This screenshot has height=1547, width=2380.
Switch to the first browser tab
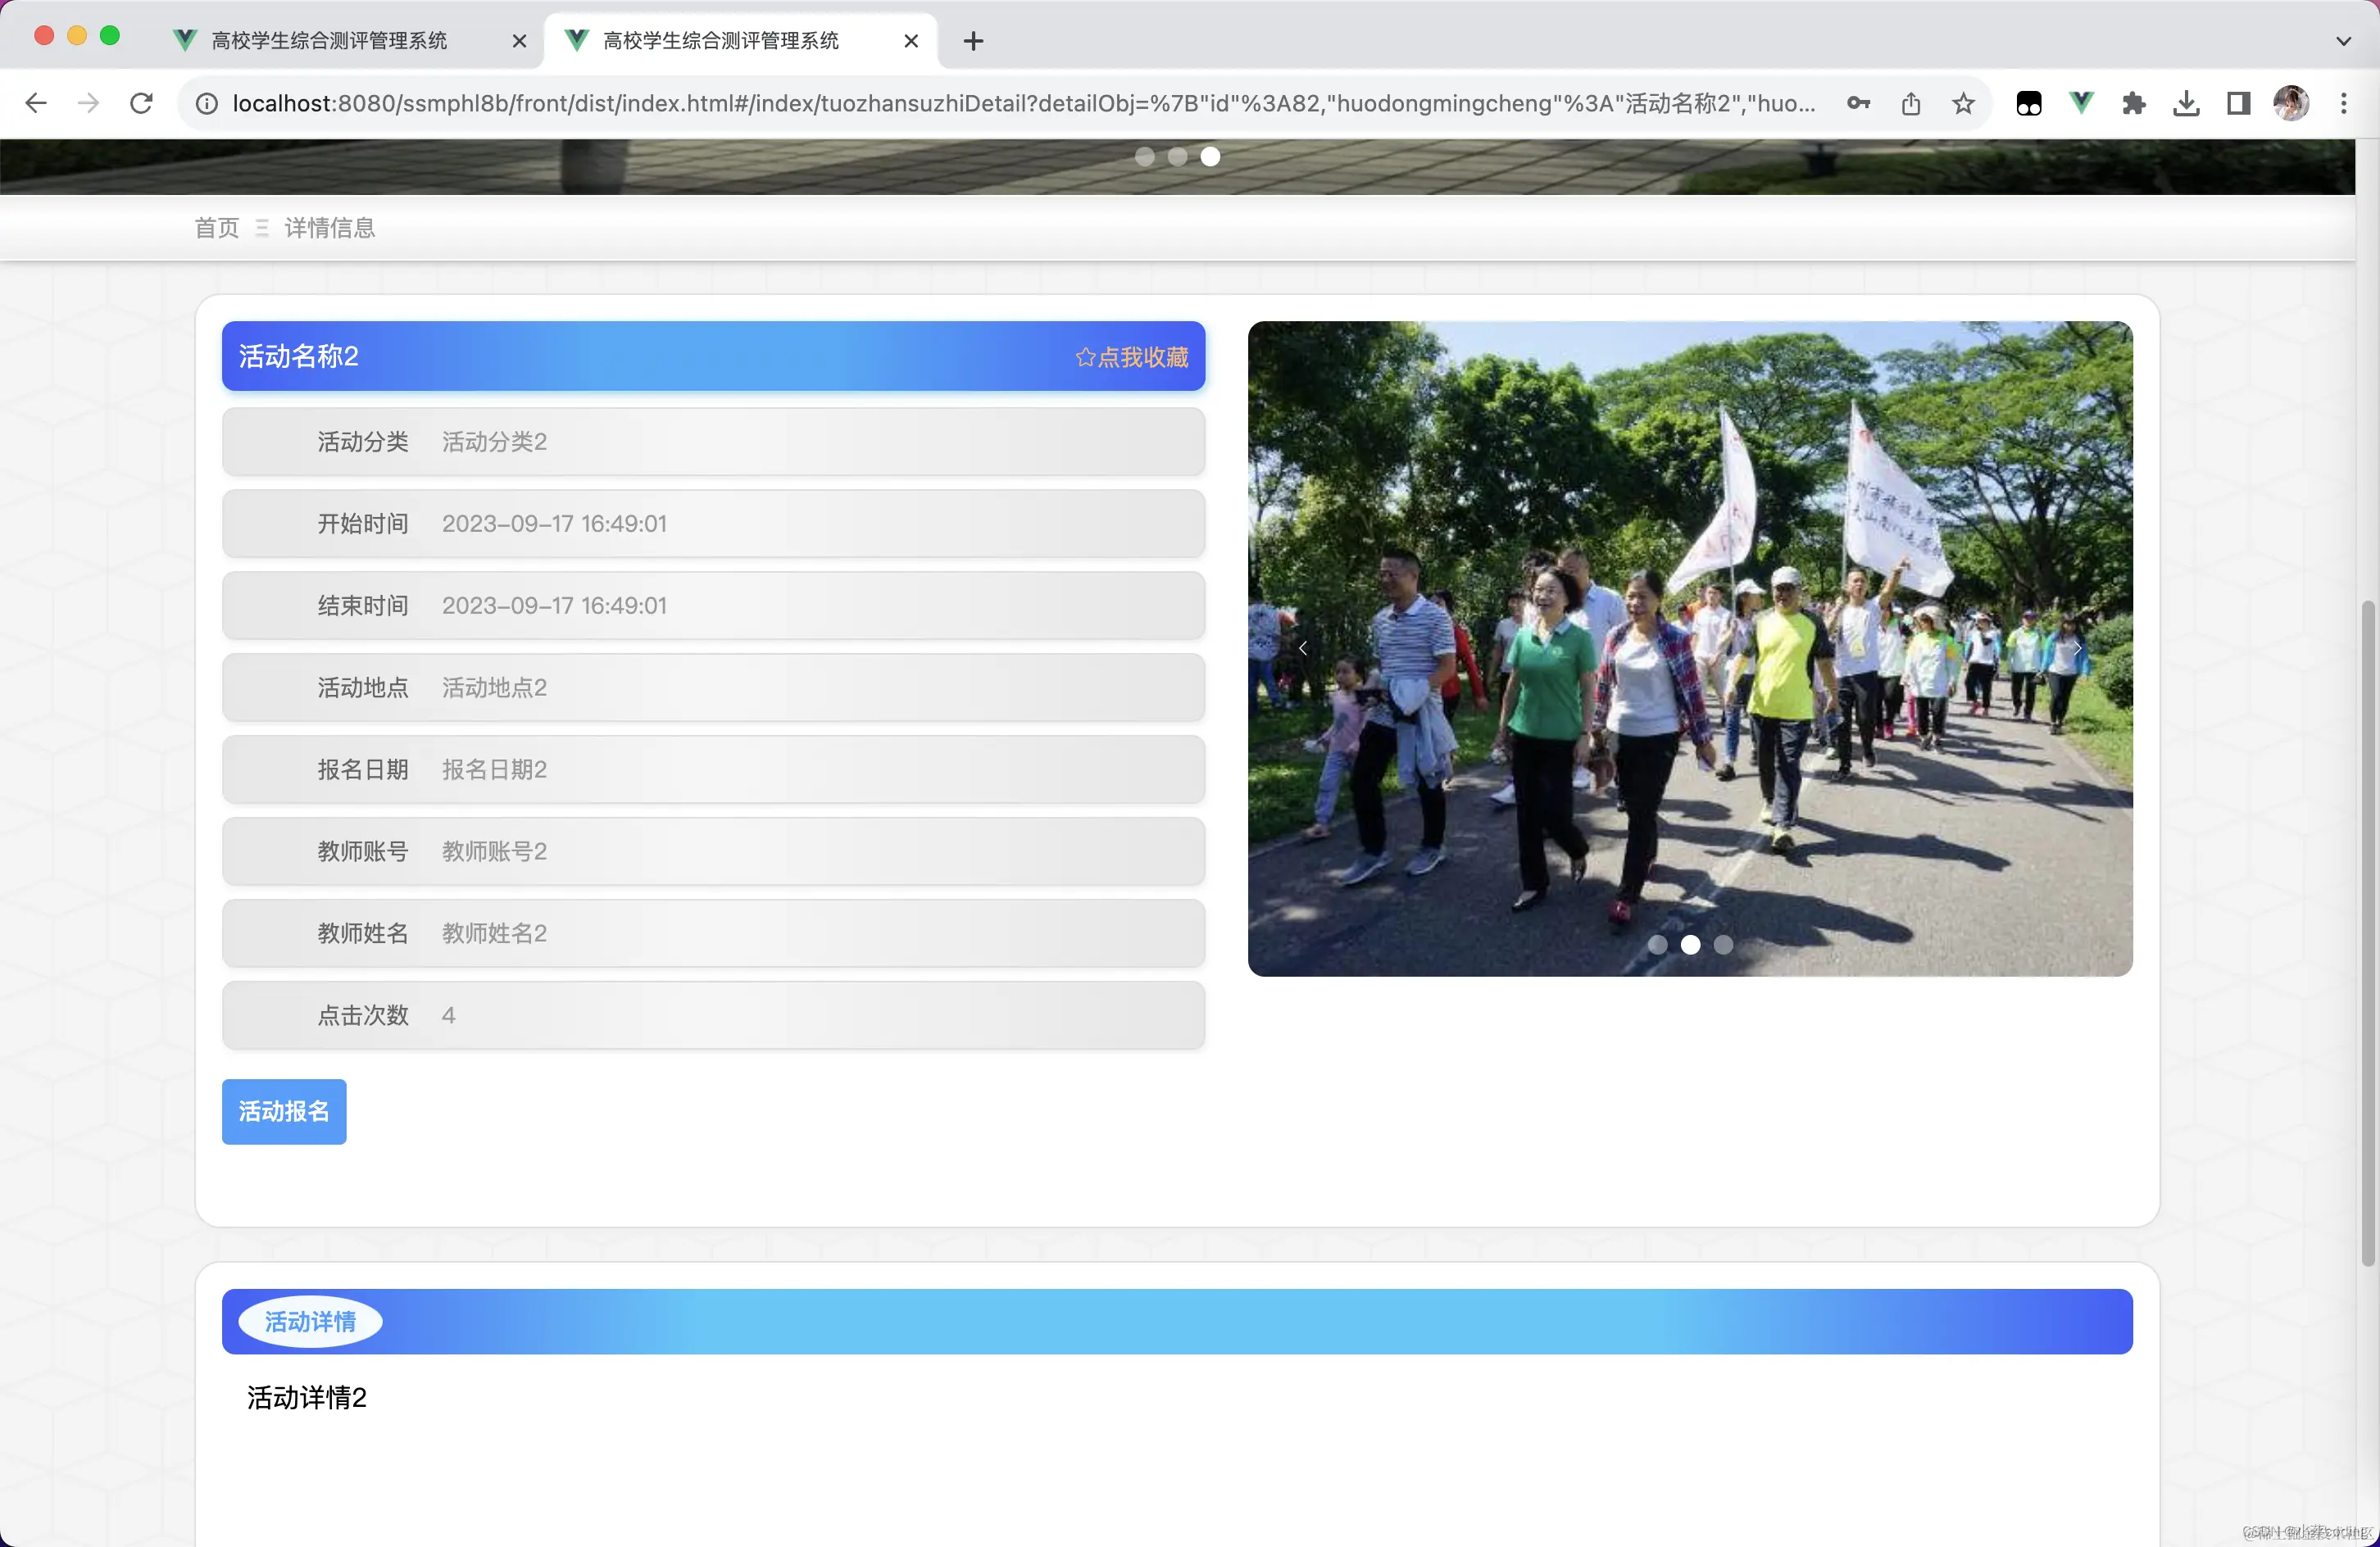[x=330, y=41]
